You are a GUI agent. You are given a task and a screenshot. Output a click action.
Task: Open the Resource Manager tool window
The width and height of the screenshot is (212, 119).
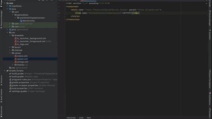pos(1,20)
